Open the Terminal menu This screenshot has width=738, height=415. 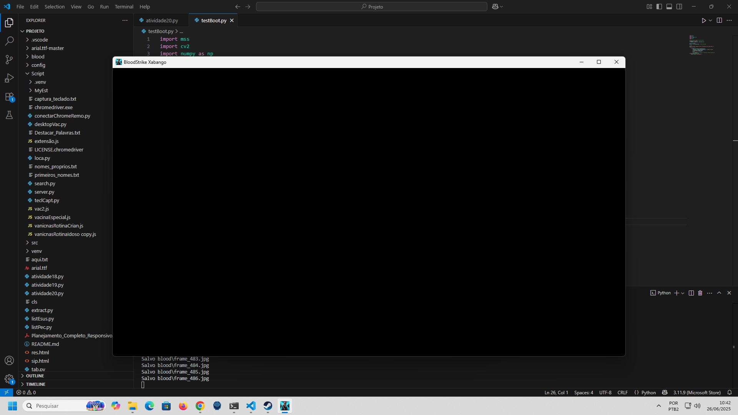pos(124,7)
